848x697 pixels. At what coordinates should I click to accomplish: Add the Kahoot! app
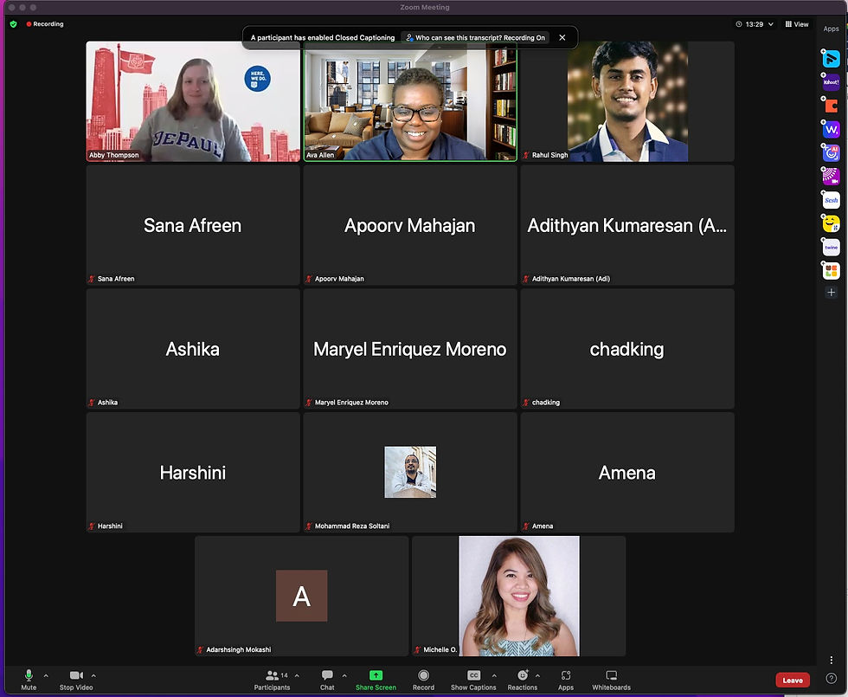click(x=831, y=82)
